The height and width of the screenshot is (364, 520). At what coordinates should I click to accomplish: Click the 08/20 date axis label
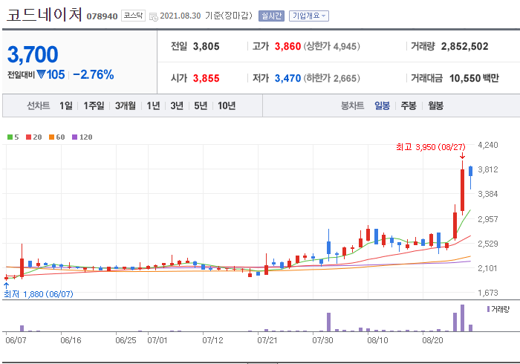[432, 340]
